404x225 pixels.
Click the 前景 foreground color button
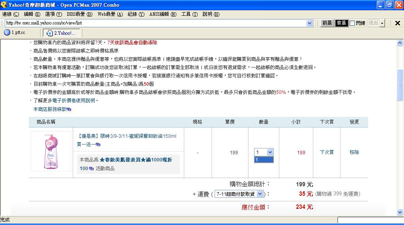(x=327, y=23)
